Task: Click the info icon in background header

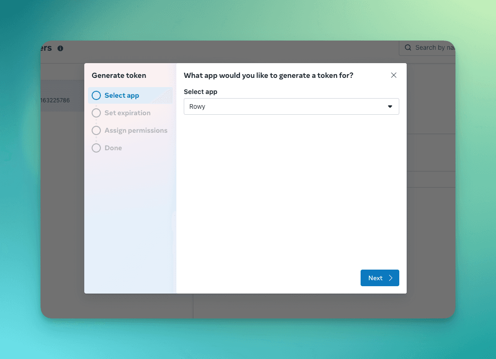Action: (x=60, y=48)
